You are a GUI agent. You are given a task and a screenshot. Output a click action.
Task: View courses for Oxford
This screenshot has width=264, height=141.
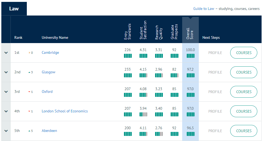tap(244, 92)
